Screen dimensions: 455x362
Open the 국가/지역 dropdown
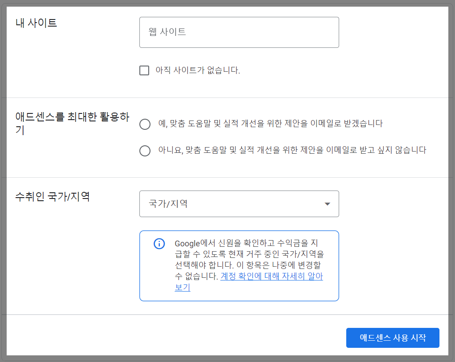point(239,204)
